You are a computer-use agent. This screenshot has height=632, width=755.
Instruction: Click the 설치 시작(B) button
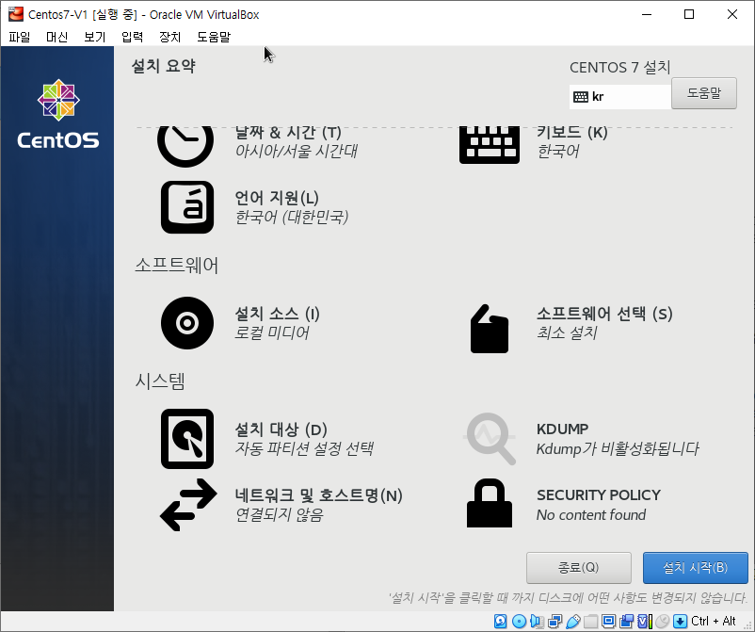click(x=696, y=567)
